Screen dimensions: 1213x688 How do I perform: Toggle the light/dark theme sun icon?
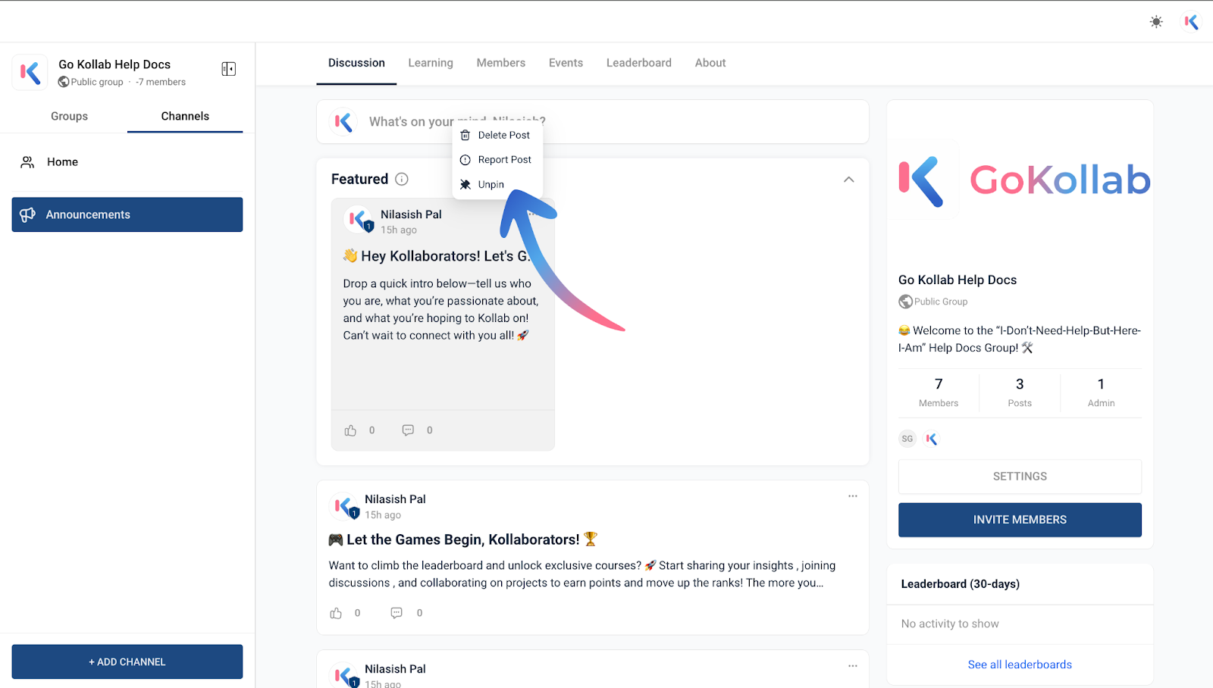point(1156,22)
